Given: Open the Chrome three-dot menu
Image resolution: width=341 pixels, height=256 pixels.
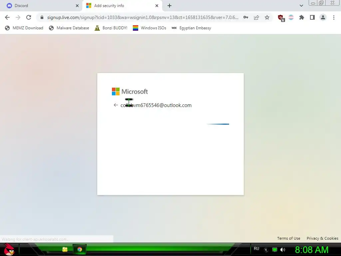Looking at the screenshot, I should (x=334, y=17).
